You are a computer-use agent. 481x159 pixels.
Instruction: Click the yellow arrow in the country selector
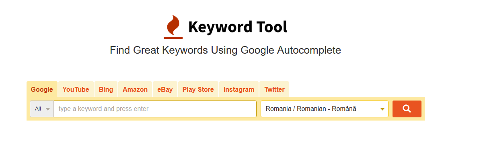coord(382,109)
